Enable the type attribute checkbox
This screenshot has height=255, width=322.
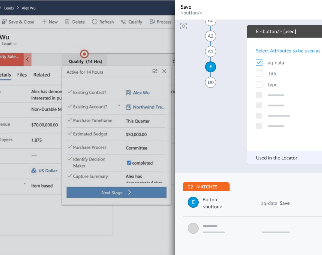pos(259,85)
